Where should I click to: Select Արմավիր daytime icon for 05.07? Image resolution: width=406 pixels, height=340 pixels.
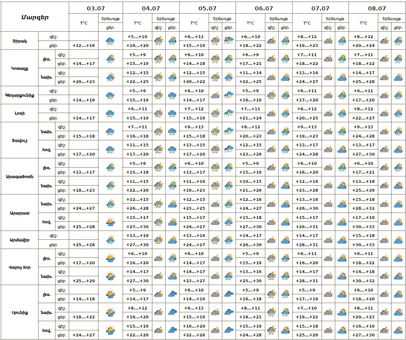229,240
